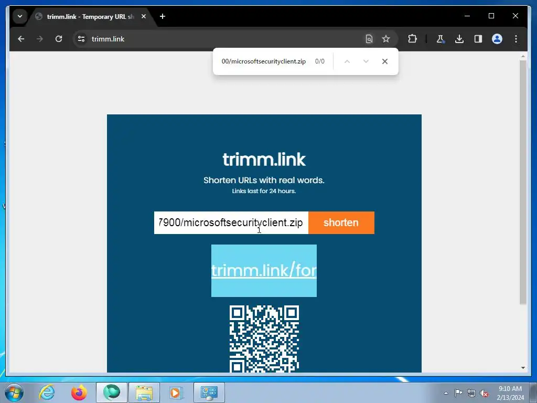Image resolution: width=537 pixels, height=403 pixels.
Task: Open Chrome three-dot menu
Action: point(516,39)
